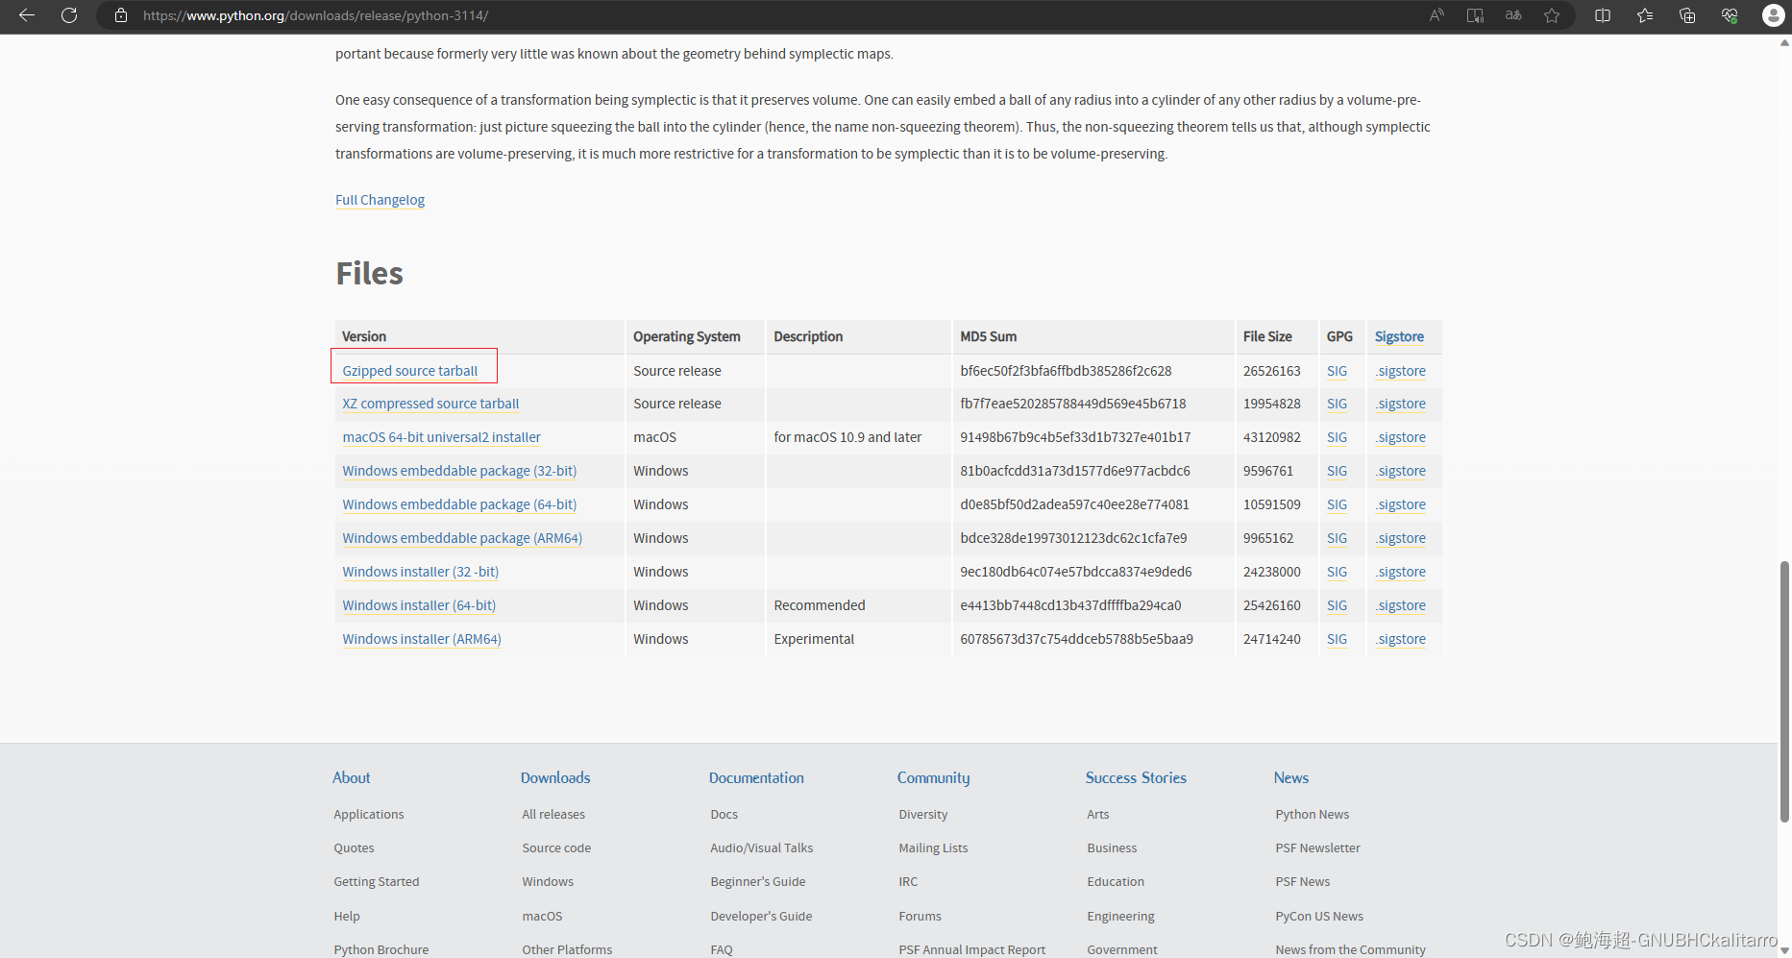Open Source code footer link

pos(556,847)
